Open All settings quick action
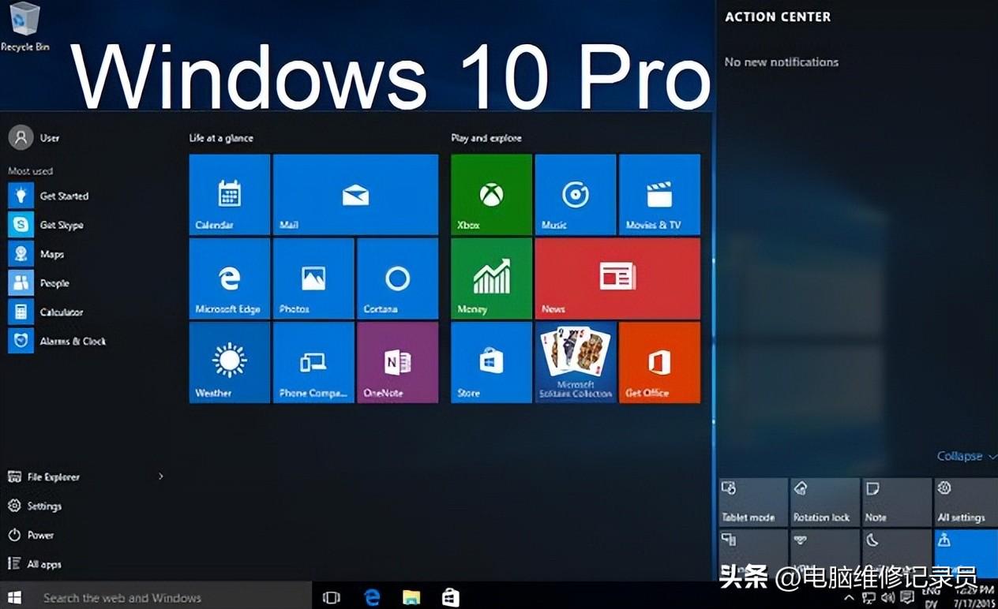 [x=966, y=502]
